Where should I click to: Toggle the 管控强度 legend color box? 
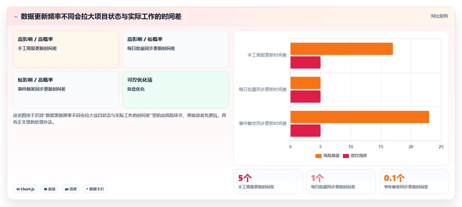pyautogui.click(x=346, y=156)
